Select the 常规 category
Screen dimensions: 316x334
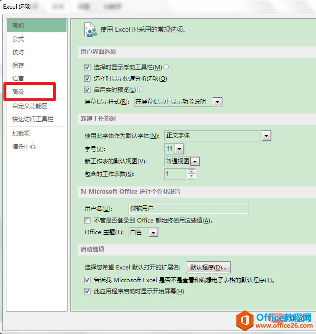[x=37, y=25]
